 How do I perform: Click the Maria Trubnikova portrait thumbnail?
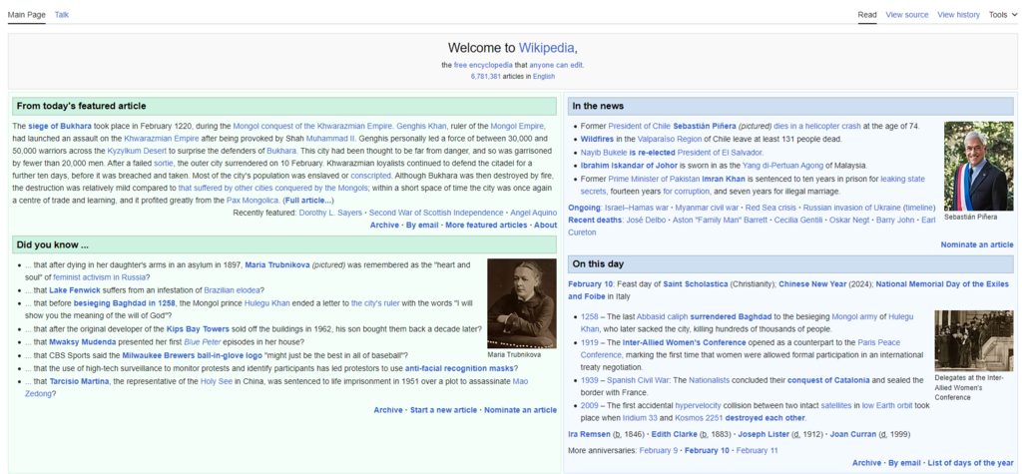(x=522, y=303)
